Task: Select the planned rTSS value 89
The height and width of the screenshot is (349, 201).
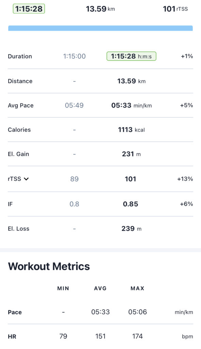Action: coord(74,179)
